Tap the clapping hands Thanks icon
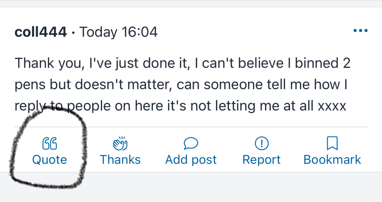 pyautogui.click(x=120, y=143)
